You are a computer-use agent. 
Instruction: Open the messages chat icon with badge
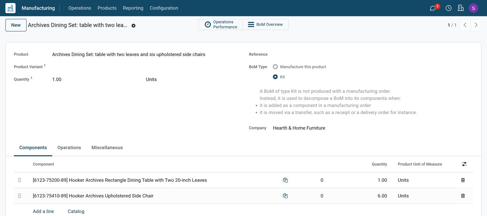click(433, 8)
